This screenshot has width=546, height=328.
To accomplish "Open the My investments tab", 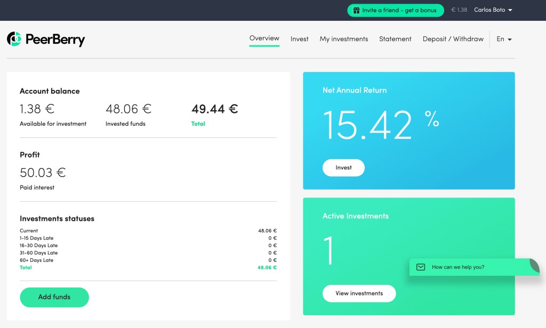I will click(x=343, y=39).
